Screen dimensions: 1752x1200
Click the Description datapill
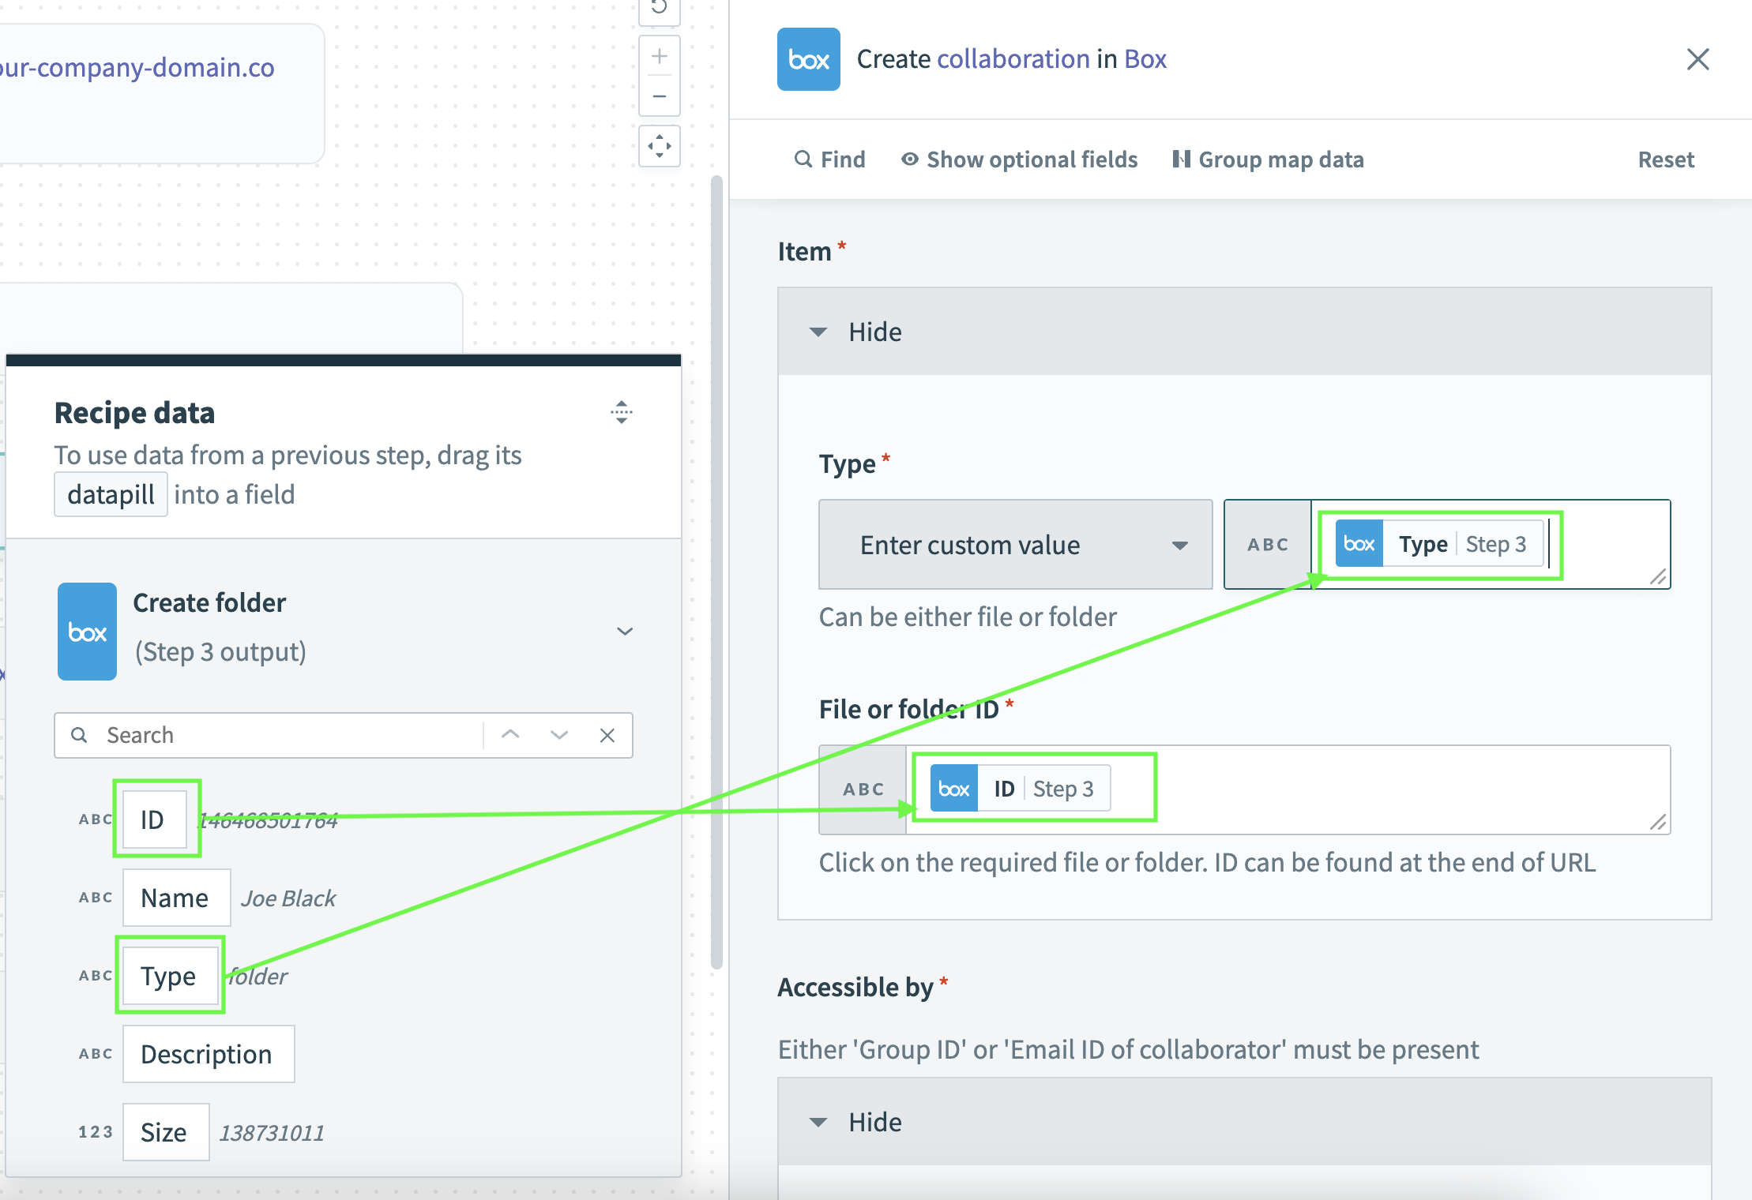208,1054
